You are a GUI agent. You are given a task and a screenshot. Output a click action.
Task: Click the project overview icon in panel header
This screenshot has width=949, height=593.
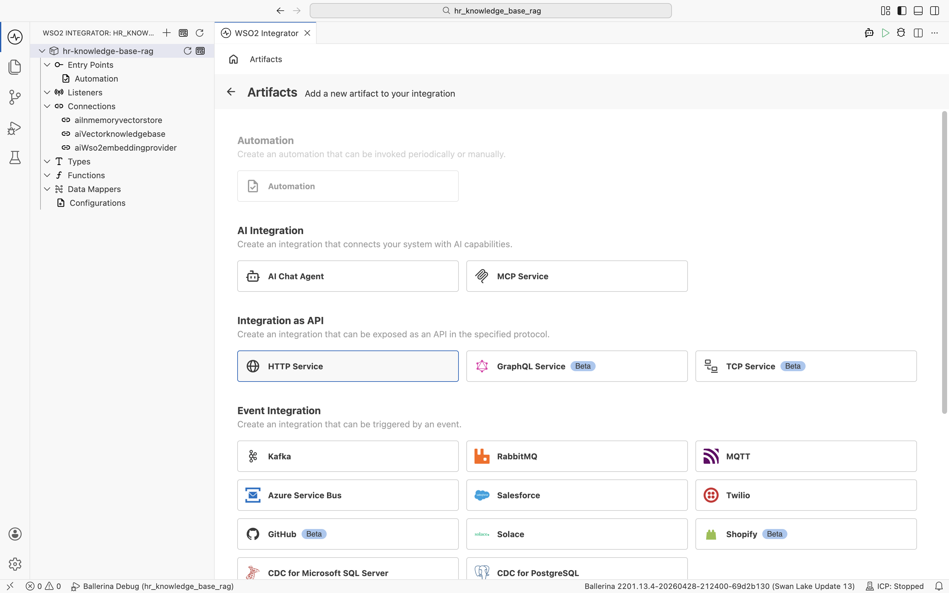point(183,33)
